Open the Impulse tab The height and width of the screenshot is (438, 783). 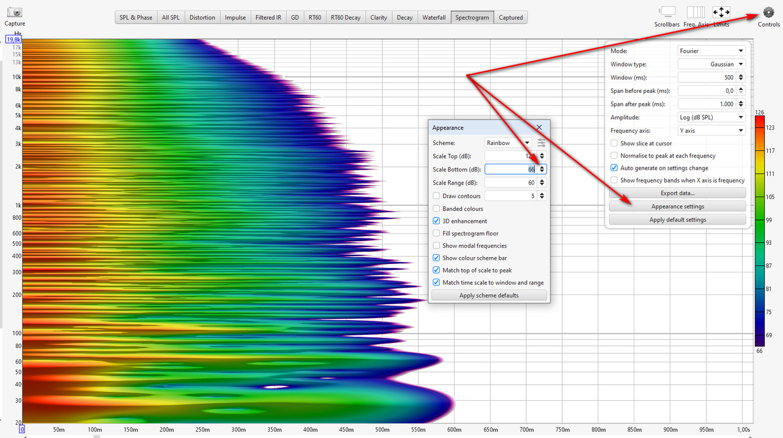pos(235,18)
